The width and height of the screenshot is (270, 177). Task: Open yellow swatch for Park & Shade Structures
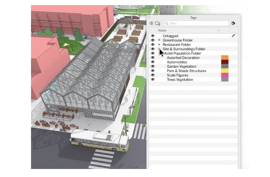point(225,70)
